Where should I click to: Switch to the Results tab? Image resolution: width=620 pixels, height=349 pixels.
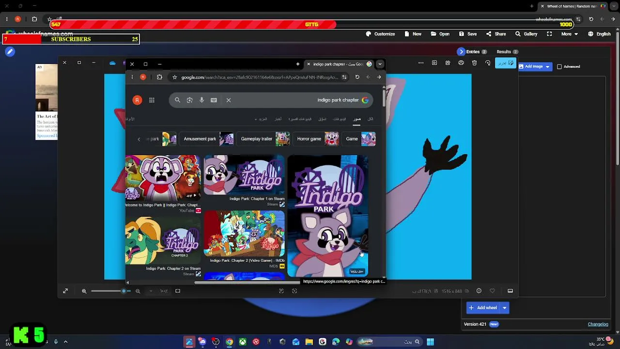pyautogui.click(x=507, y=52)
